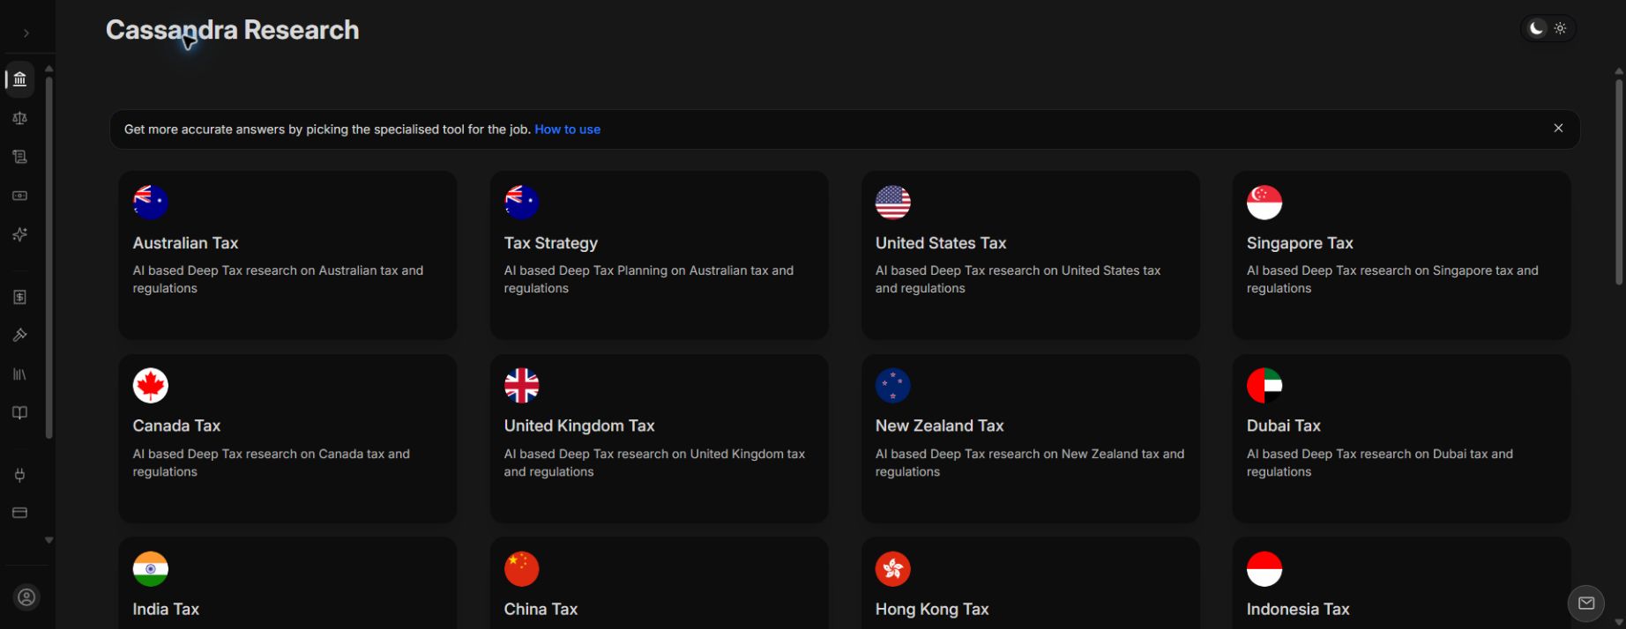This screenshot has height=629, width=1626.
Task: Open the Canada Tax card
Action: coord(287,438)
